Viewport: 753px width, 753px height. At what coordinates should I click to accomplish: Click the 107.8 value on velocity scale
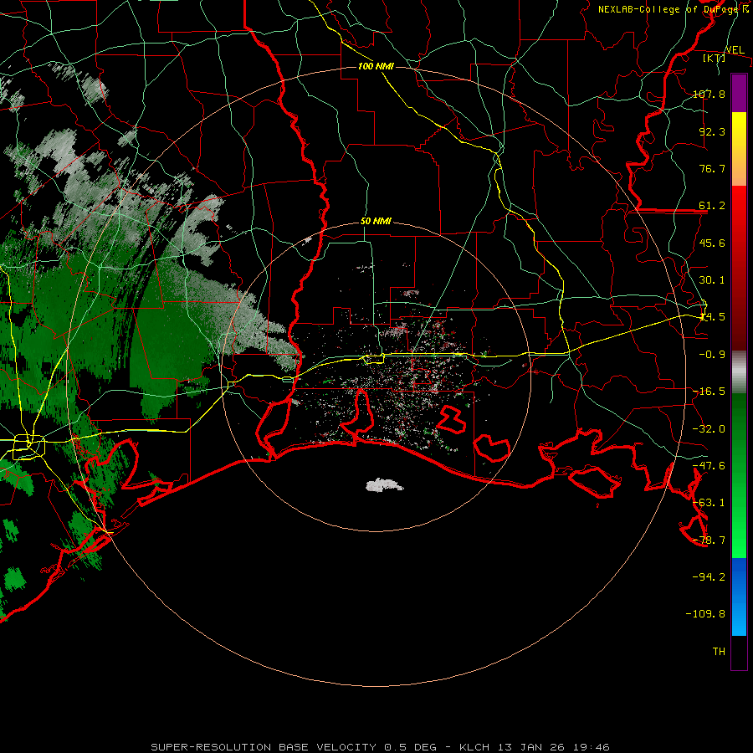coord(709,94)
